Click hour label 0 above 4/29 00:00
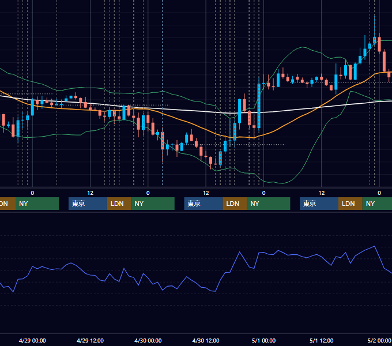Viewport: 392px width, 346px height. pos(32,193)
